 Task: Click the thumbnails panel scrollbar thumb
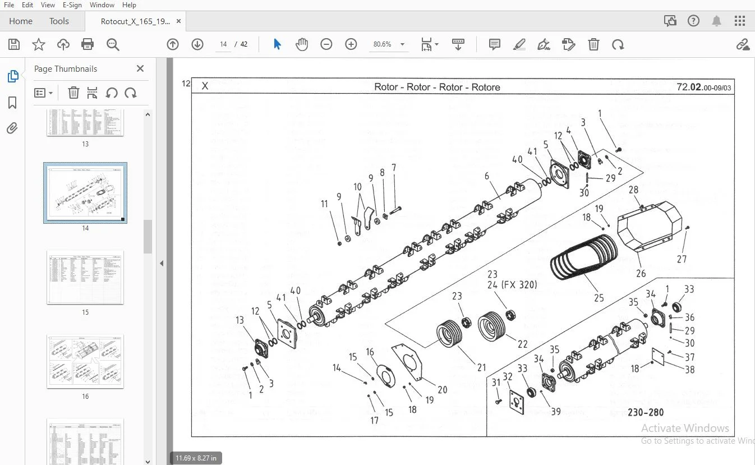click(x=148, y=237)
